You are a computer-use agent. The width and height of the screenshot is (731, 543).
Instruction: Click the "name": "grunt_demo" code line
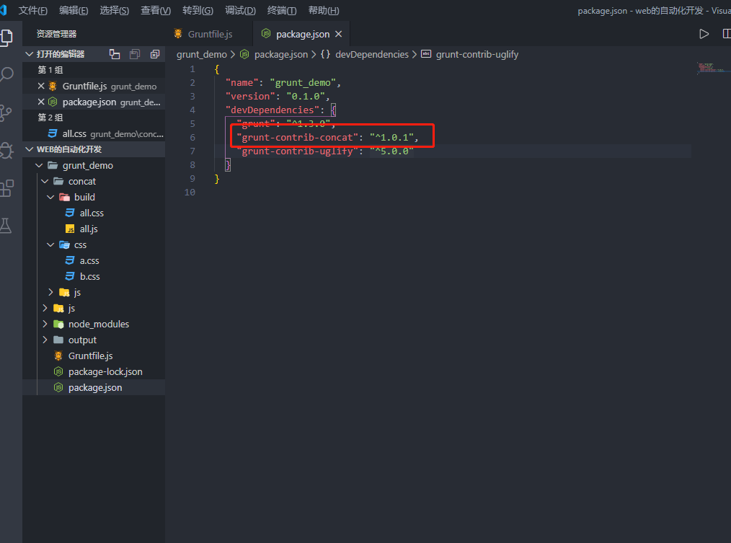pyautogui.click(x=283, y=83)
